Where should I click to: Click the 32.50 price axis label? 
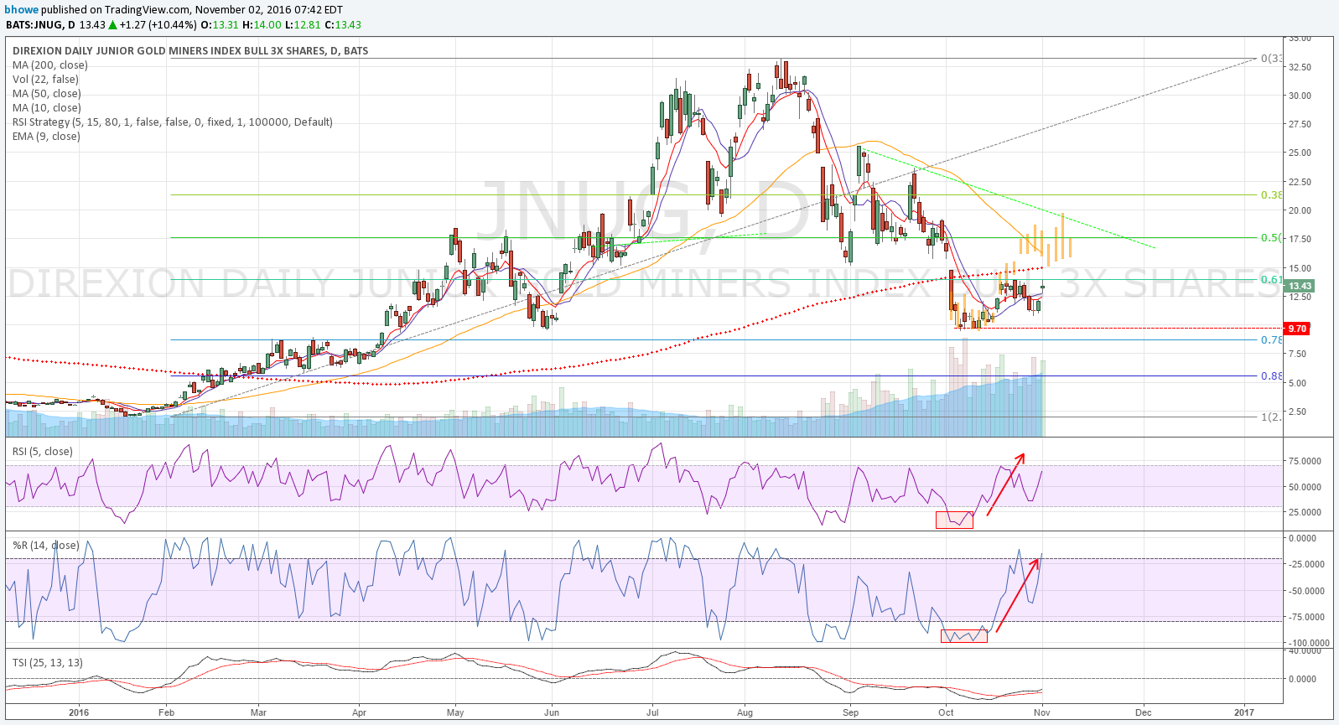[x=1300, y=67]
